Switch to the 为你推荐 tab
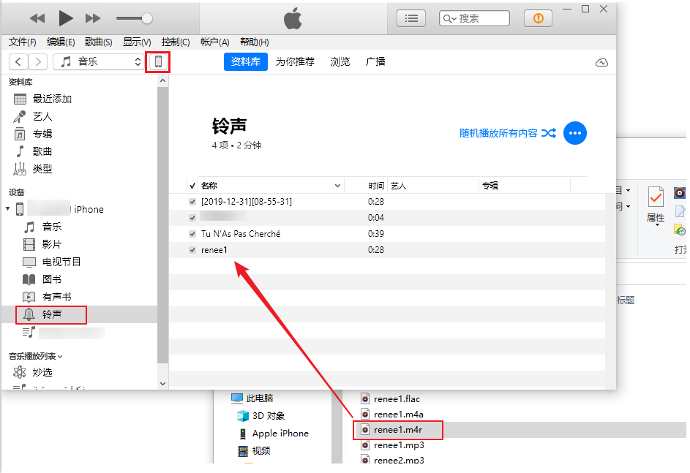The width and height of the screenshot is (690, 473). click(x=296, y=62)
